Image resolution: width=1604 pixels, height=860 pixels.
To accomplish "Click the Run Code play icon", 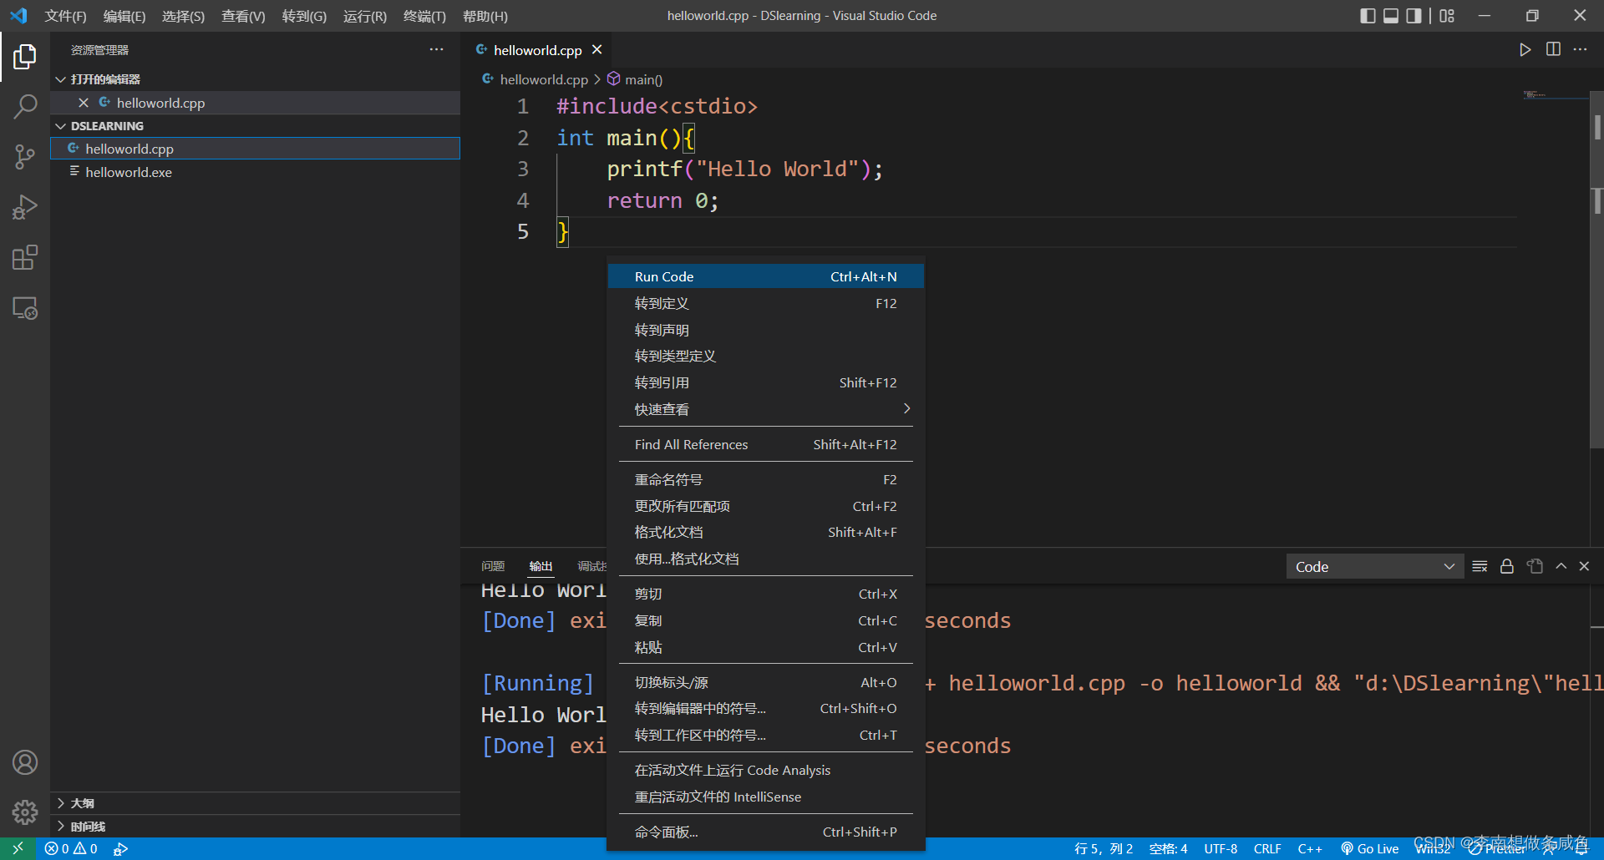I will (x=1525, y=50).
